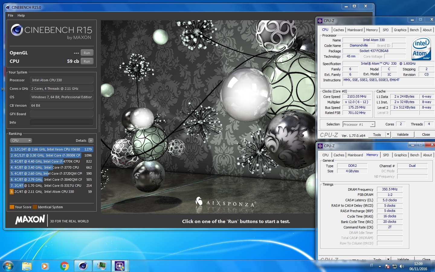Select ranking row Intel Core i7-4770K
435x272 pixels.
(x=51, y=161)
